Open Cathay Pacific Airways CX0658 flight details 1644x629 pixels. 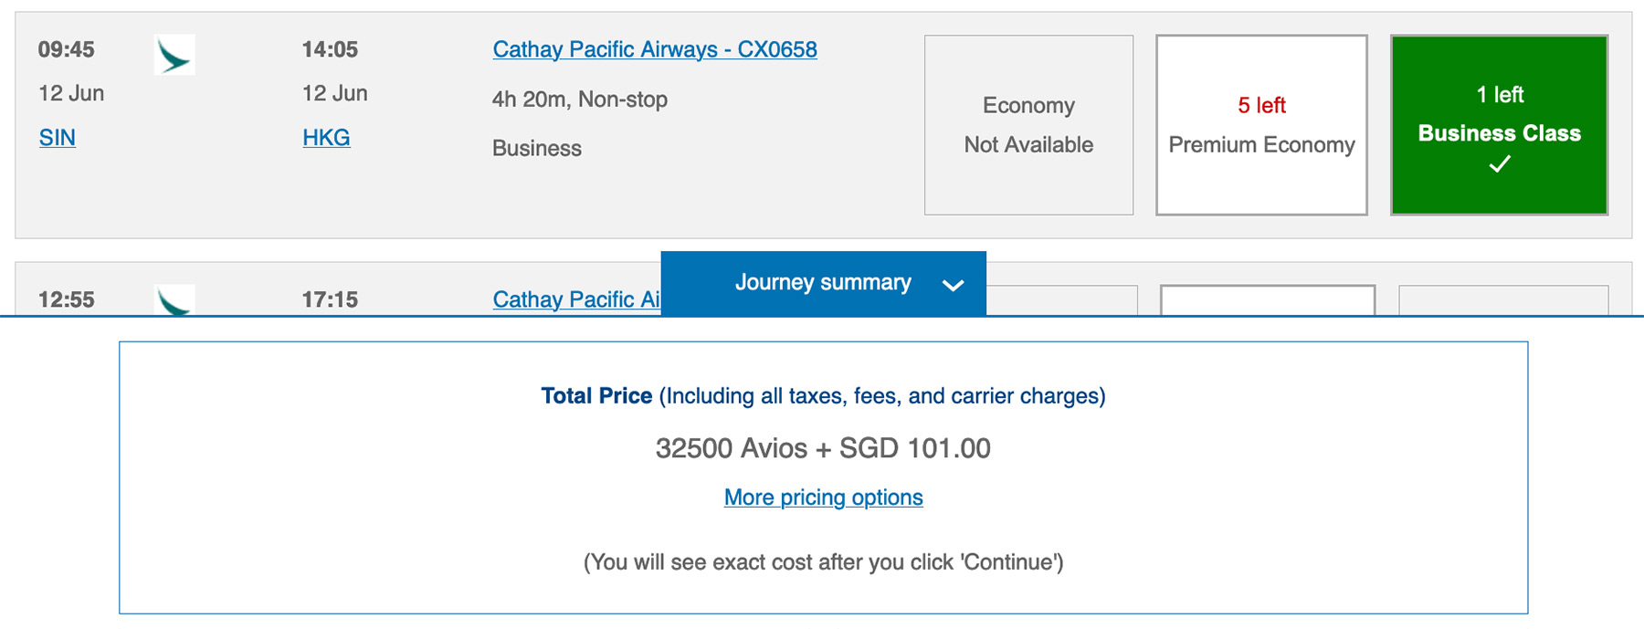click(x=654, y=49)
